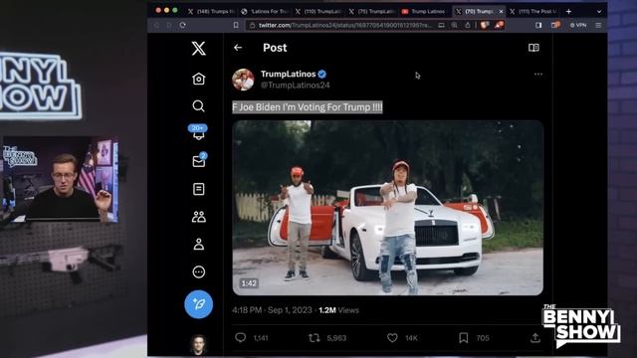Viewport: 637px width, 358px height.
Task: Close the active '(70) Trump' tab
Action: 501,11
